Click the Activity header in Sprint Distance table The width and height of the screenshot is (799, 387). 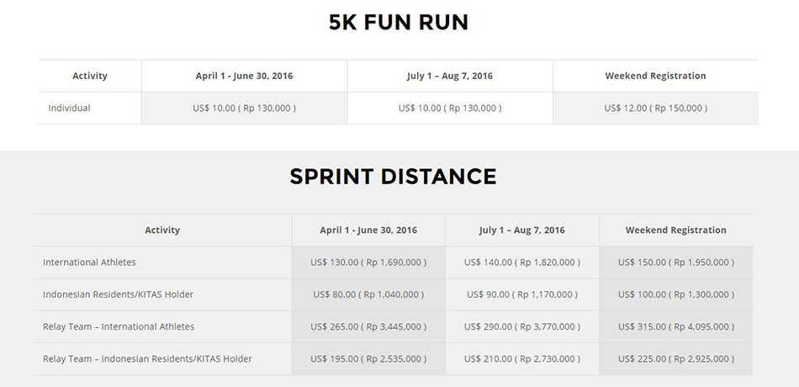click(x=162, y=230)
